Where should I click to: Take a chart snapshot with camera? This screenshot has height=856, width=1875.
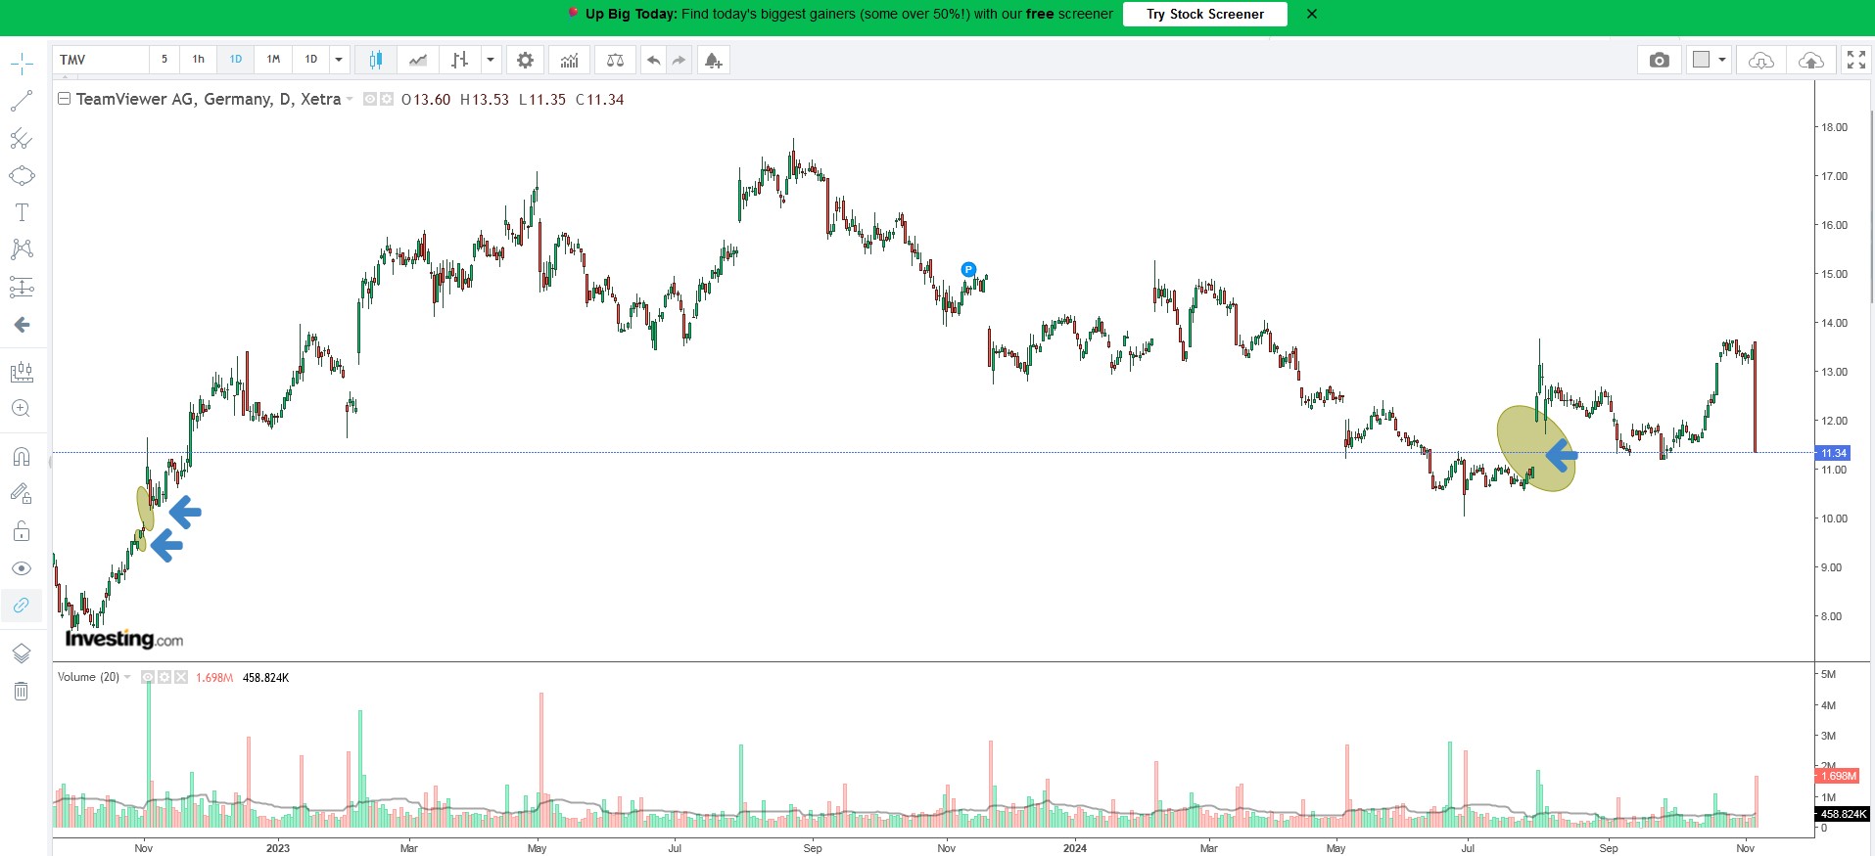1659,60
